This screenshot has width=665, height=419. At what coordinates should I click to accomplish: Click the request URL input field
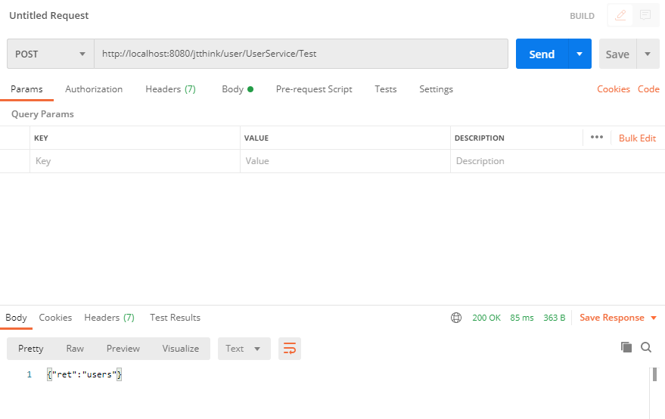[x=300, y=54]
